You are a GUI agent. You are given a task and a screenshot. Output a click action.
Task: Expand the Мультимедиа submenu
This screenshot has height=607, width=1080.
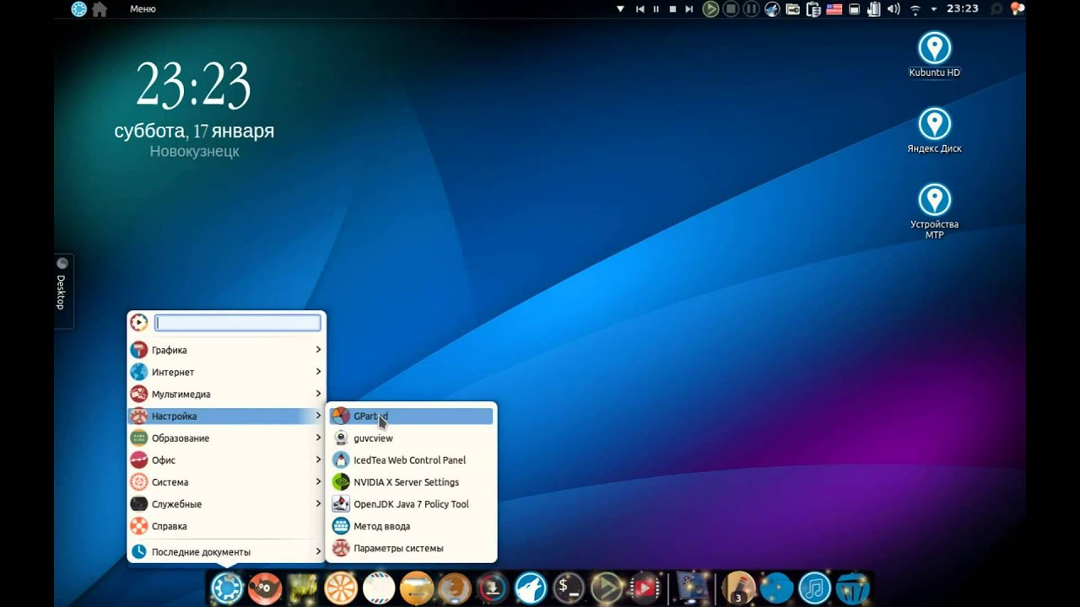pos(226,394)
